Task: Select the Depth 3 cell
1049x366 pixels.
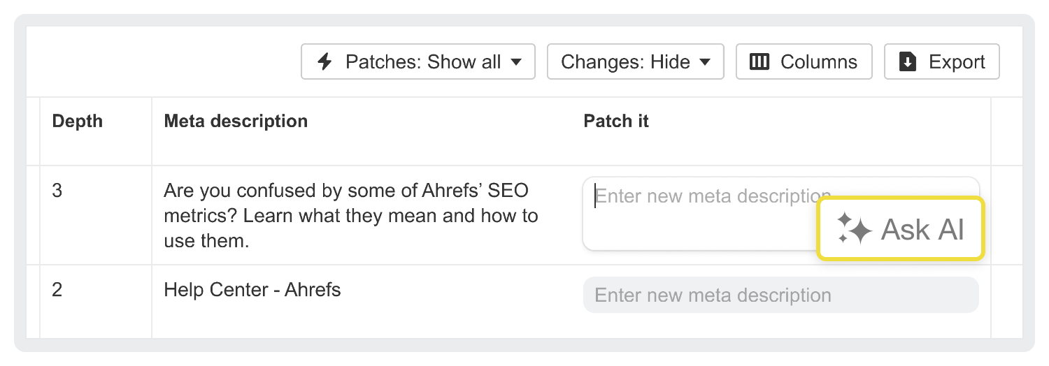Action: (x=57, y=190)
